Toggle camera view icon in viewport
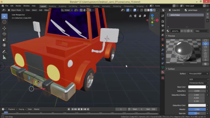 point(135,16)
